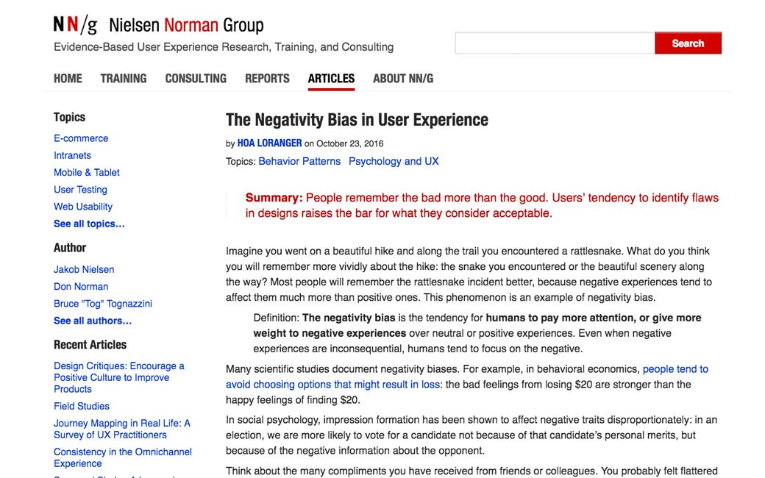Open Don Norman author page

[81, 286]
